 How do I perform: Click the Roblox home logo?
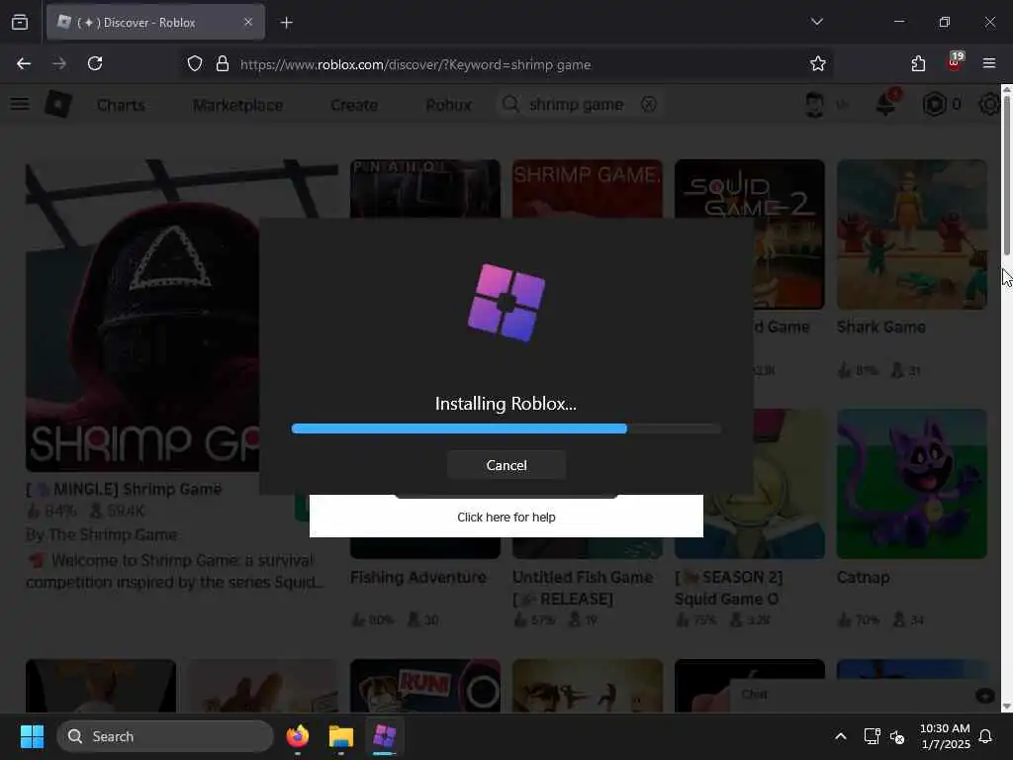58,104
